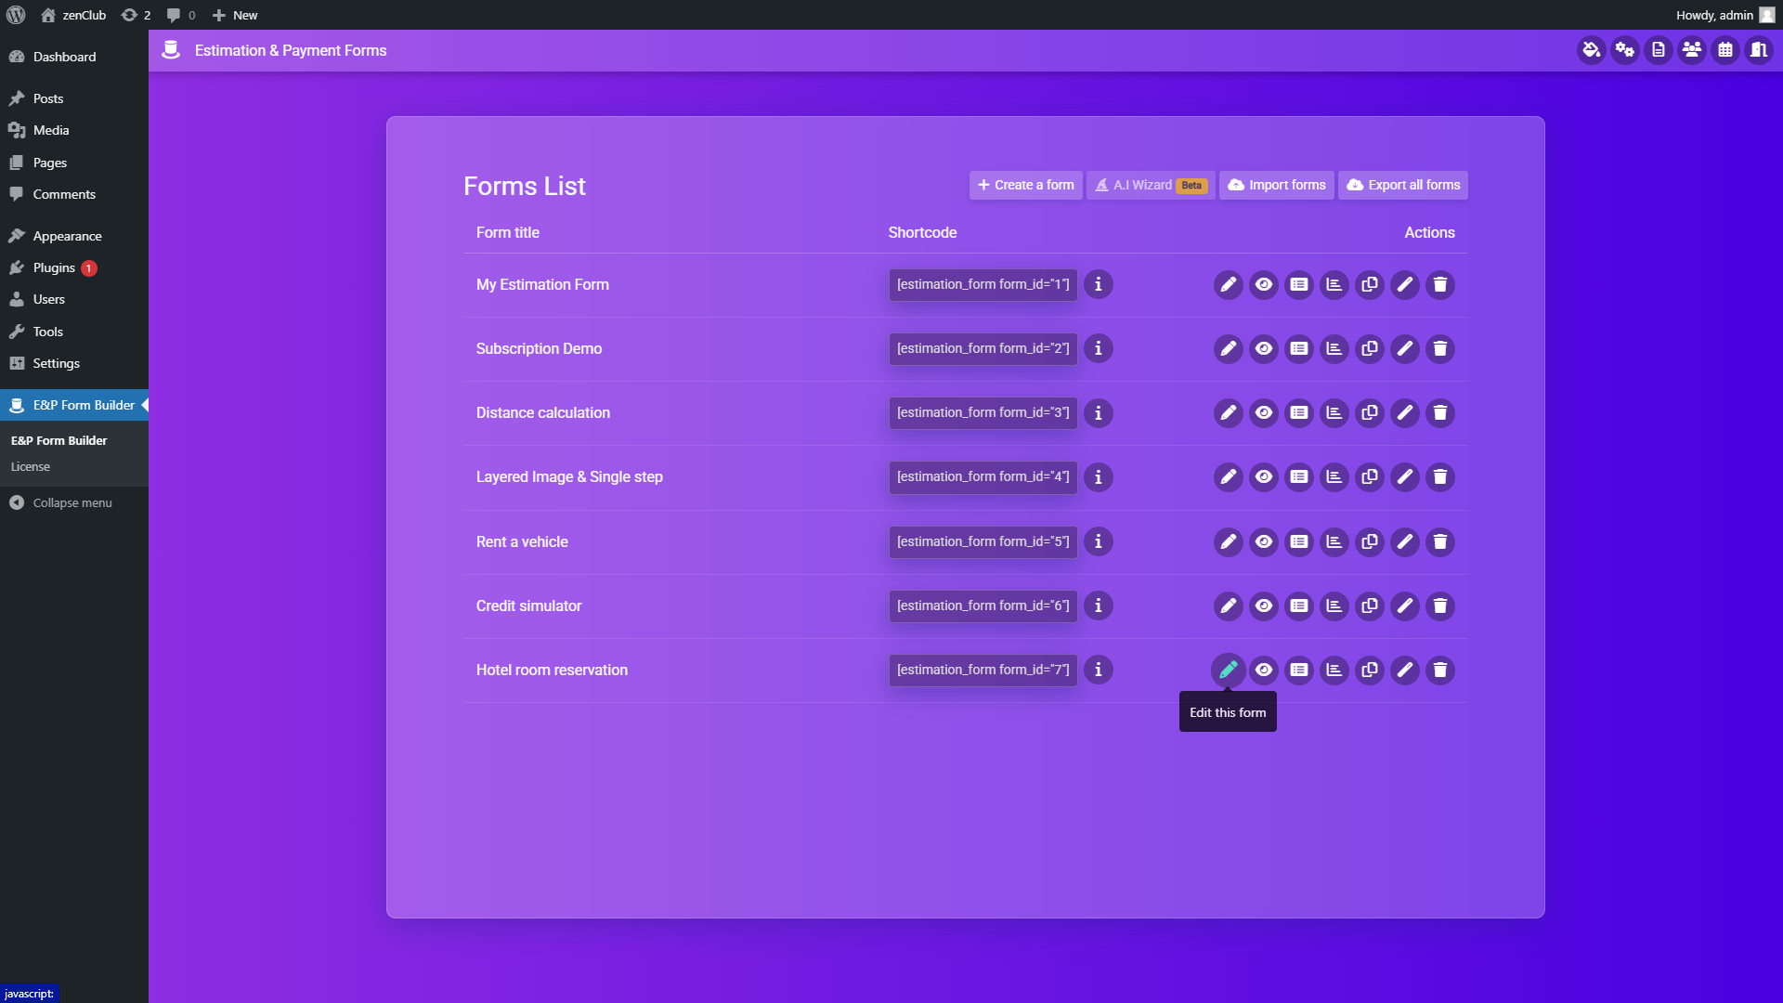
Task: Delete the Hotel room reservation form
Action: coord(1440,671)
